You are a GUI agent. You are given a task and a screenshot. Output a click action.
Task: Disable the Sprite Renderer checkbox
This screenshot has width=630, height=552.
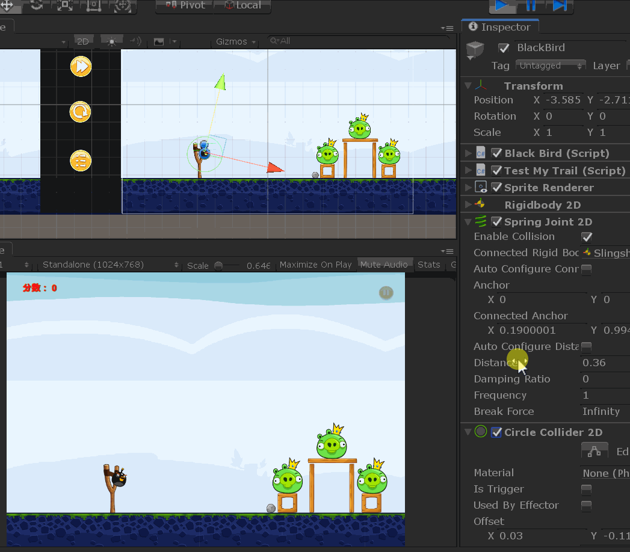click(496, 188)
